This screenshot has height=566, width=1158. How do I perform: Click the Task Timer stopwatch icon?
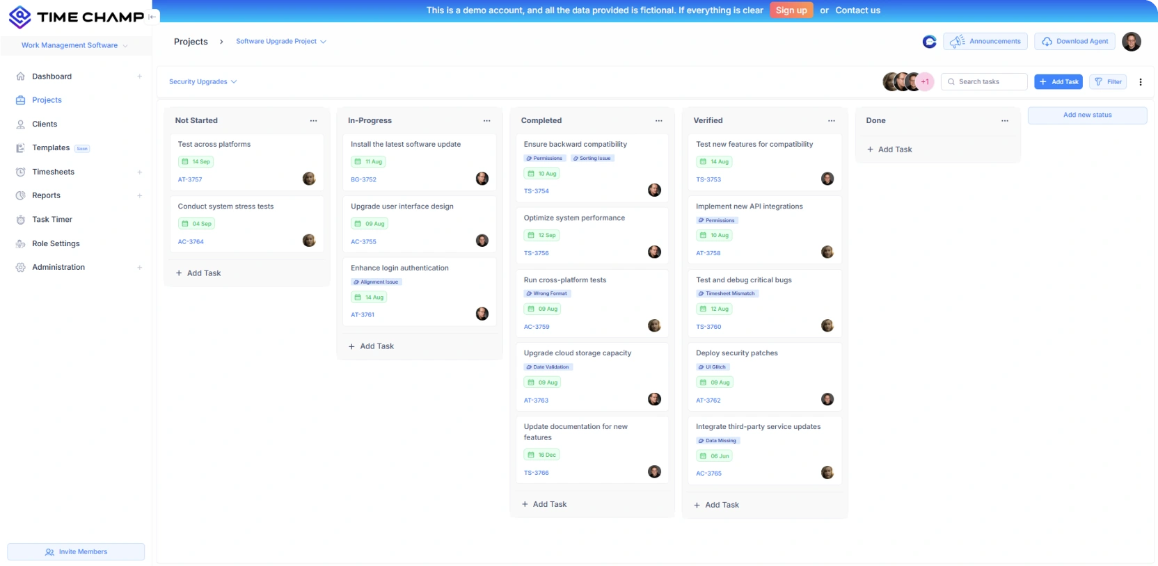(20, 220)
